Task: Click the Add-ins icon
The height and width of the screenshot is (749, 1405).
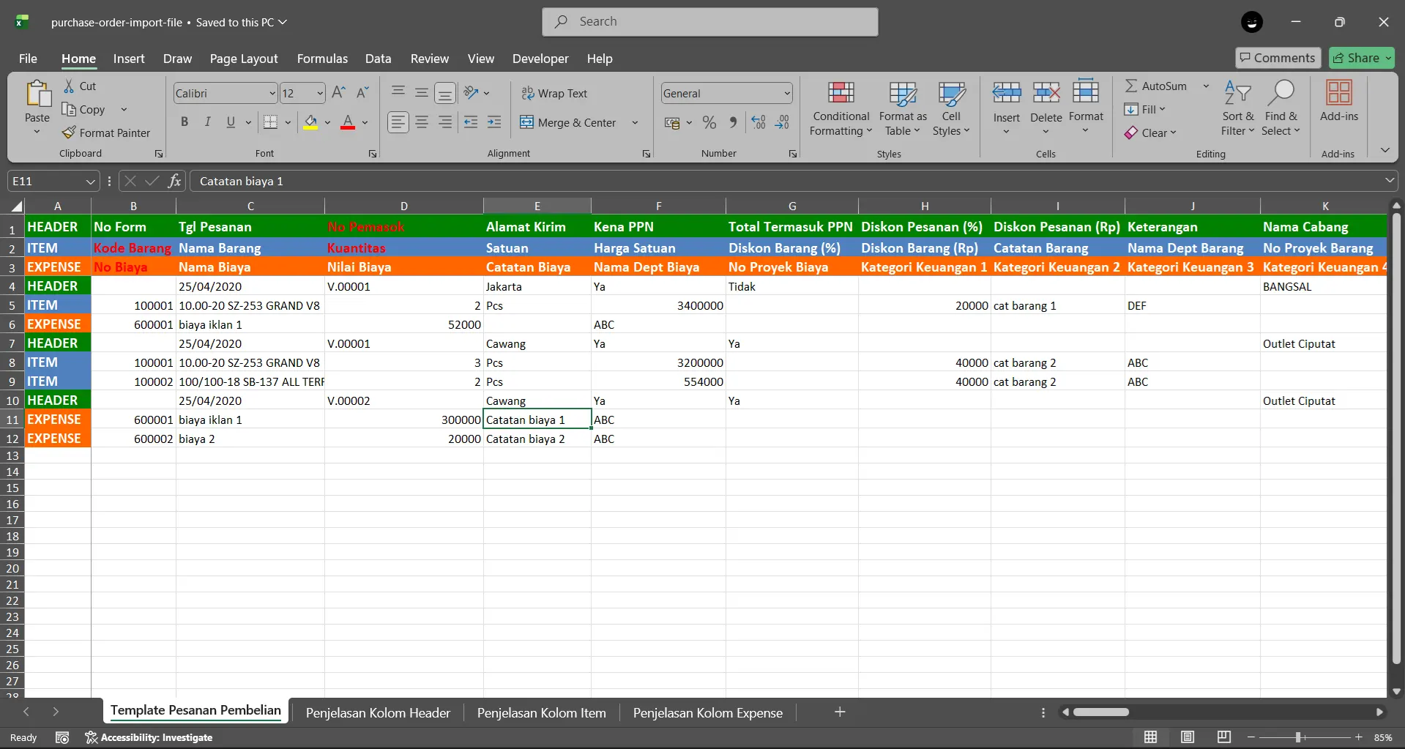Action: (x=1338, y=94)
